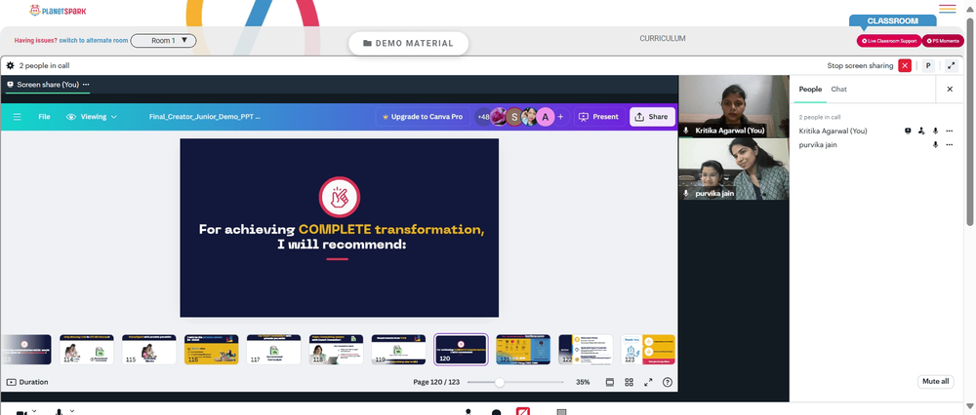Select slide thumbnail 117
976x415 pixels.
(x=274, y=350)
